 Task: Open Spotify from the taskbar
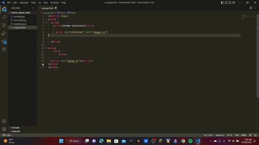(190, 141)
